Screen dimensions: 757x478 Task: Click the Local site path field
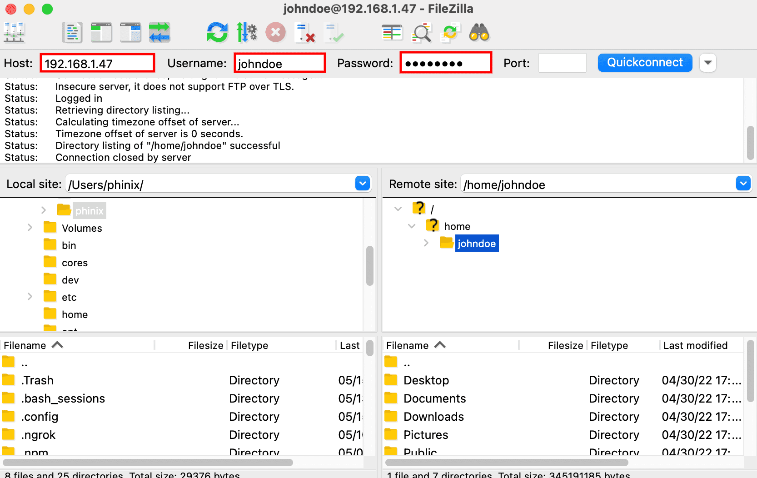click(210, 184)
